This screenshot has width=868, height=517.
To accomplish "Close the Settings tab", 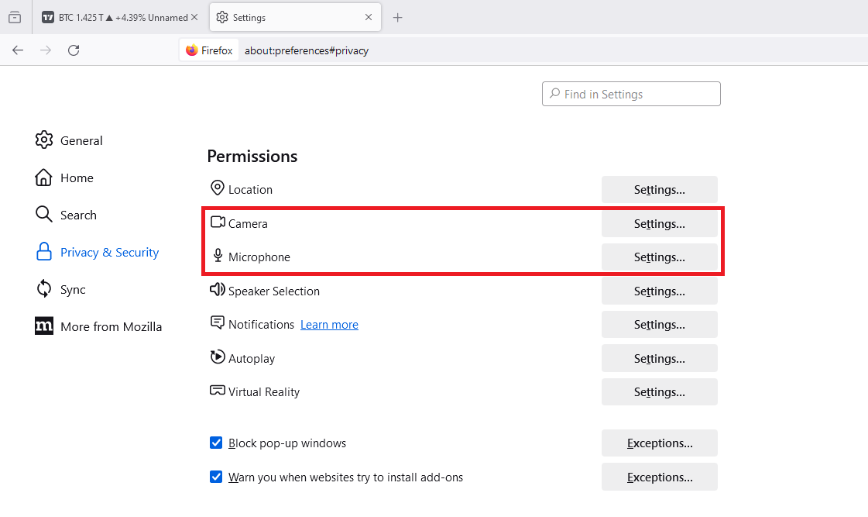I will click(369, 17).
